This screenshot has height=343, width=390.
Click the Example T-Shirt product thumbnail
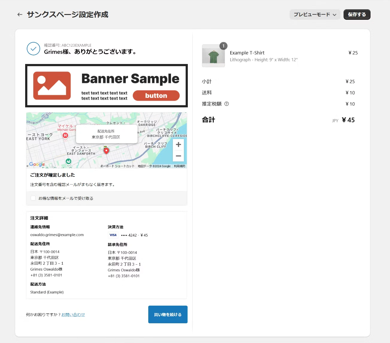pos(214,56)
